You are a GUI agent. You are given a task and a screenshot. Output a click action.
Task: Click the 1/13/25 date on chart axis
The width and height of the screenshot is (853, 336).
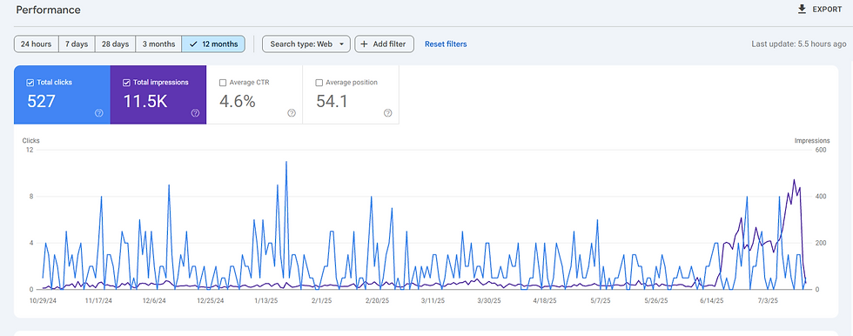pos(268,300)
